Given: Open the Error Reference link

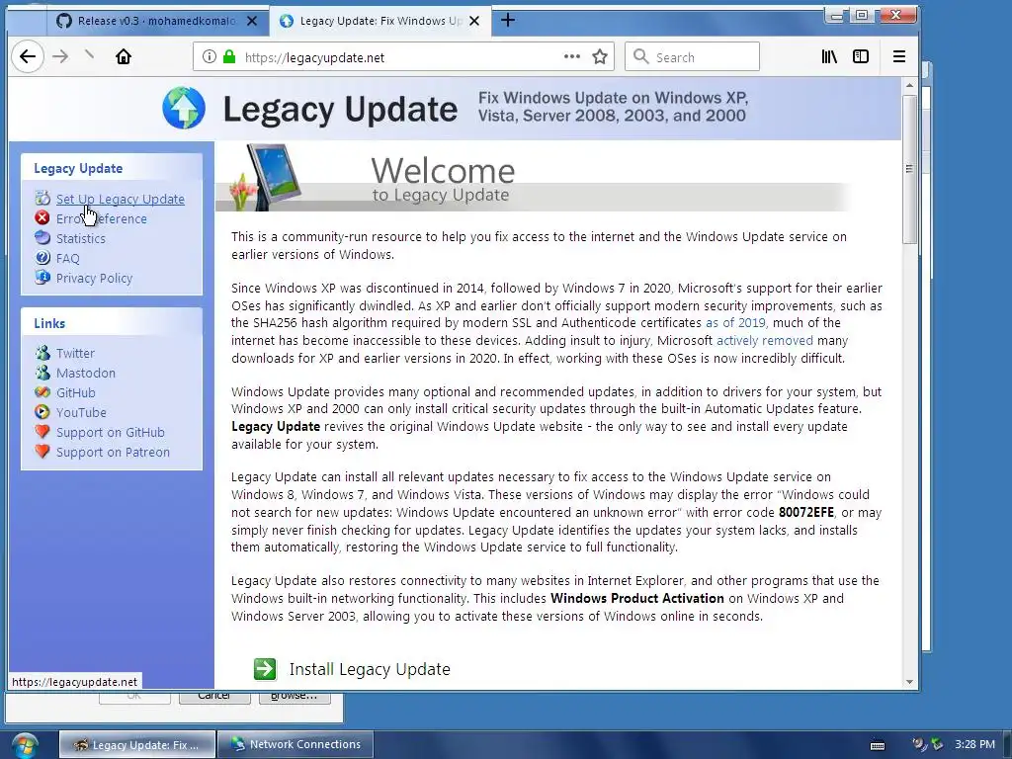Looking at the screenshot, I should point(102,218).
